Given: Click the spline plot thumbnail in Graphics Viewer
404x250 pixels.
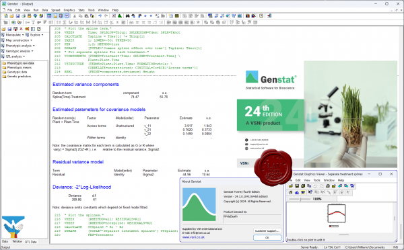Looking at the screenshot, I should pyautogui.click(x=336, y=213).
